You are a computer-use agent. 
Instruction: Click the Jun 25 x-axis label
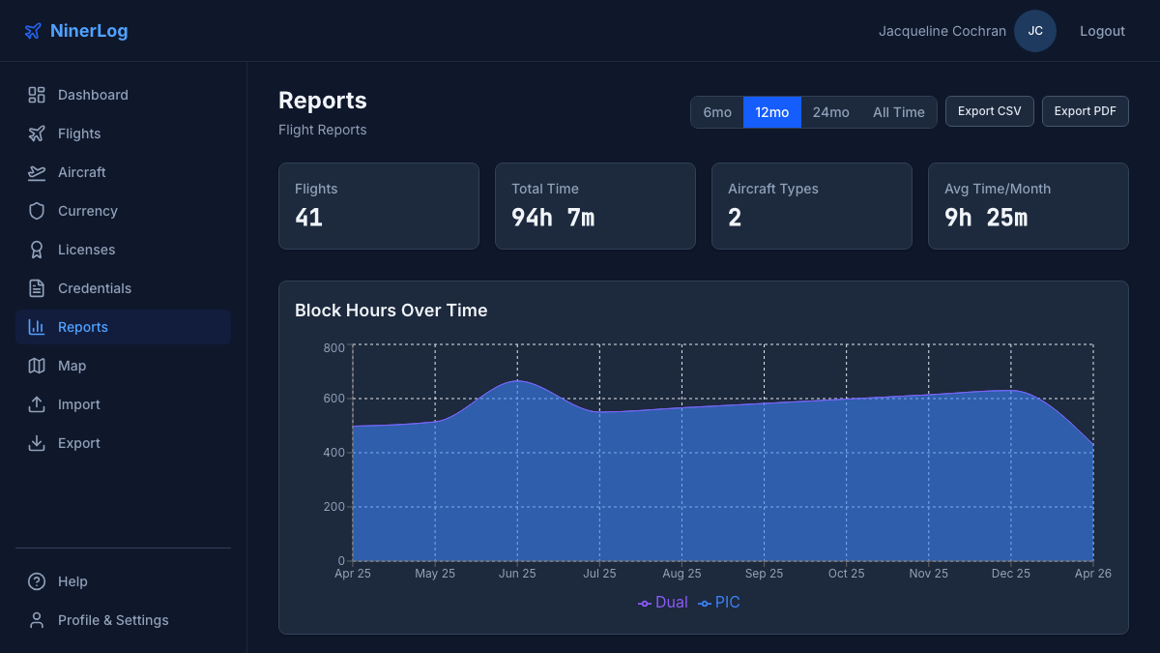[517, 574]
